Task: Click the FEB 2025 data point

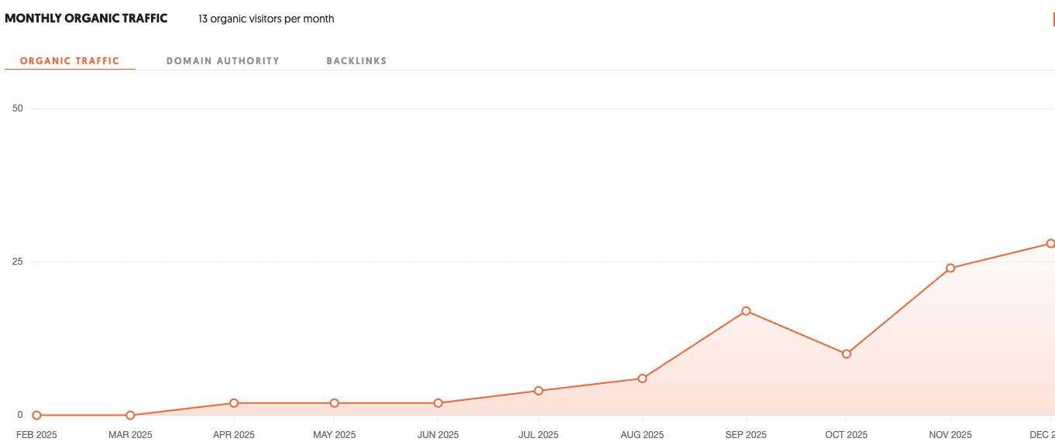Action: click(36, 416)
